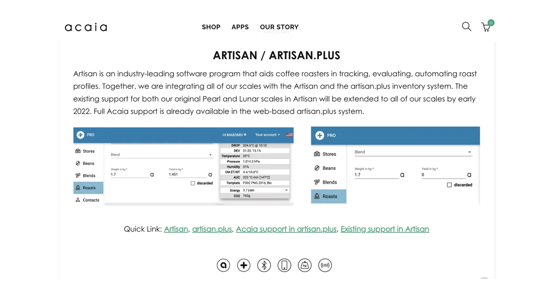Viewport: 555px width, 291px height.
Task: Click the Acaia logo circle icon
Action: click(x=223, y=265)
